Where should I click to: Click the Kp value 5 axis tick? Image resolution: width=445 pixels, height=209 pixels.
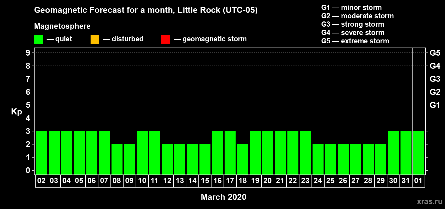click(28, 105)
